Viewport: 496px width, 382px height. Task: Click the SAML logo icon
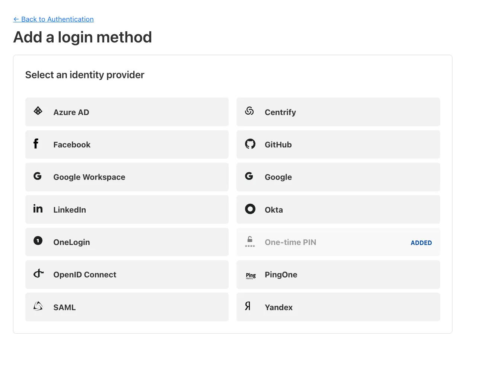point(38,306)
